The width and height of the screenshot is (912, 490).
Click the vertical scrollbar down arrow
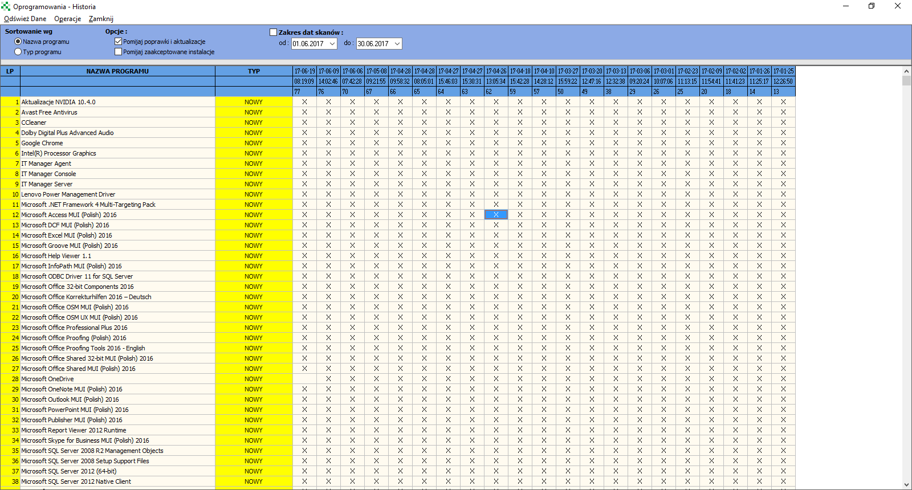tap(906, 485)
